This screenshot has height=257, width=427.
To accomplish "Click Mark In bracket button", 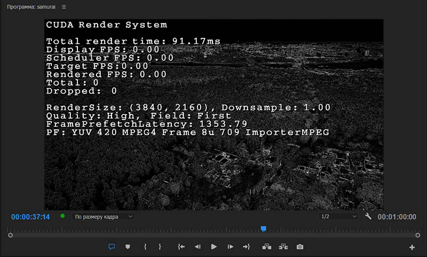I will (x=145, y=247).
